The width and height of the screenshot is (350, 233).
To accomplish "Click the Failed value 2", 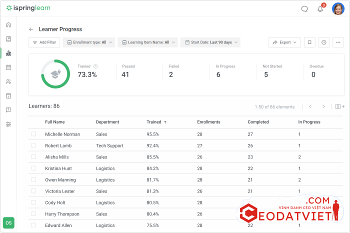I will point(171,74).
